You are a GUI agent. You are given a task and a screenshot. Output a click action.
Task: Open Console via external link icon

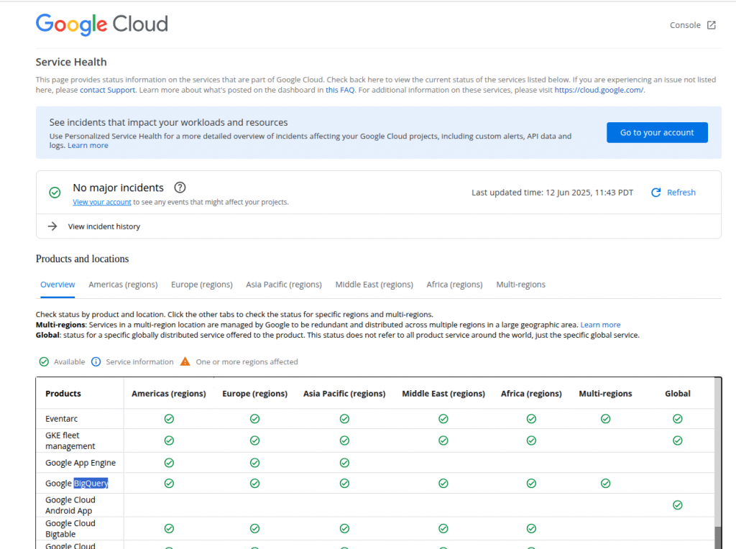(711, 25)
